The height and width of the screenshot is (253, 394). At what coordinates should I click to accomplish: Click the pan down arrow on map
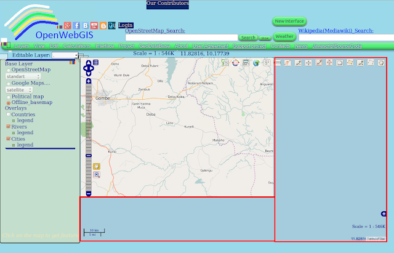click(89, 74)
